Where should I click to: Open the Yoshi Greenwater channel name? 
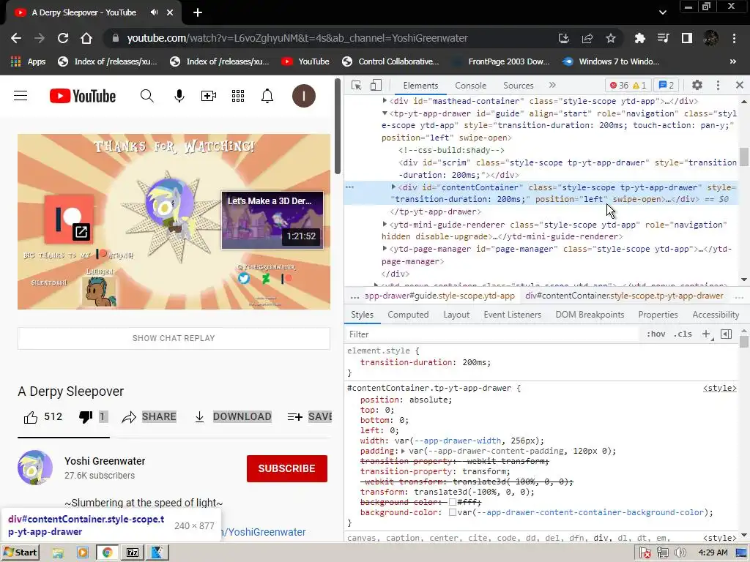(x=105, y=461)
